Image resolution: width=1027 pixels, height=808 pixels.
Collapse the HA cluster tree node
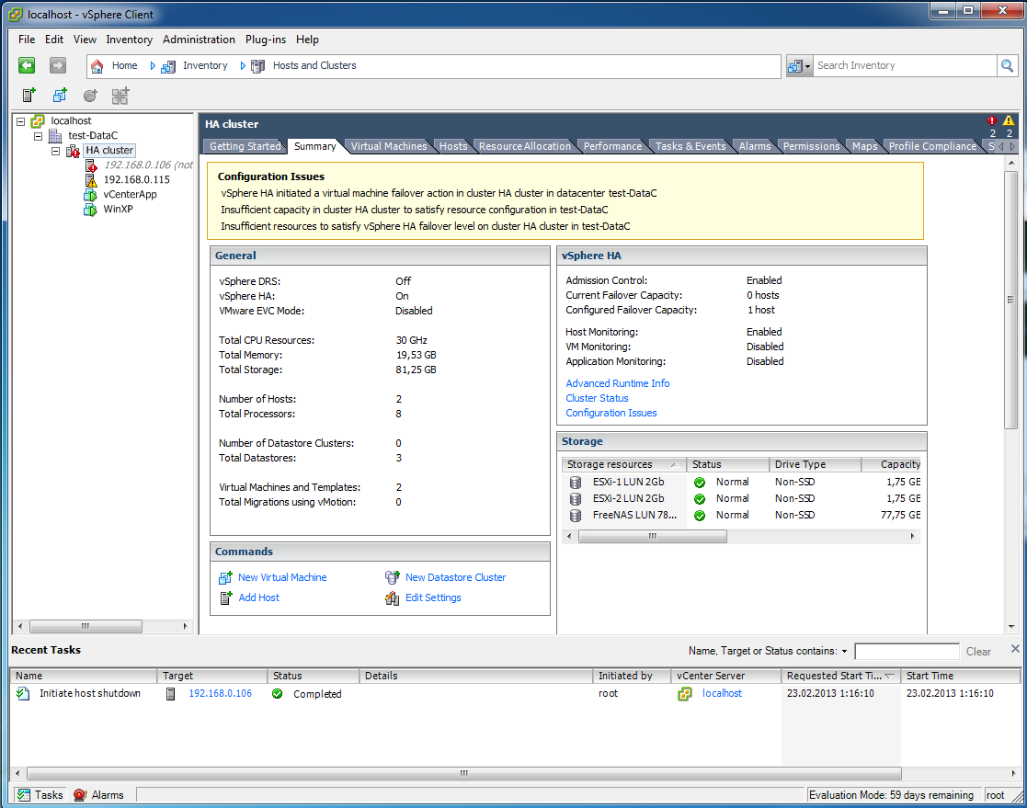[x=56, y=151]
